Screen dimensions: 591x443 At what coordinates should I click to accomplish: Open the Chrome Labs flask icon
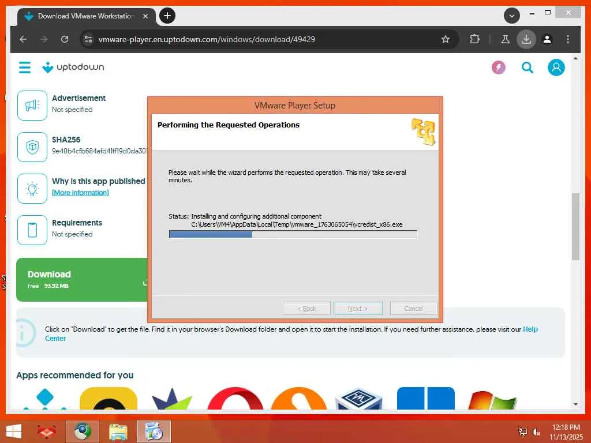coord(506,39)
